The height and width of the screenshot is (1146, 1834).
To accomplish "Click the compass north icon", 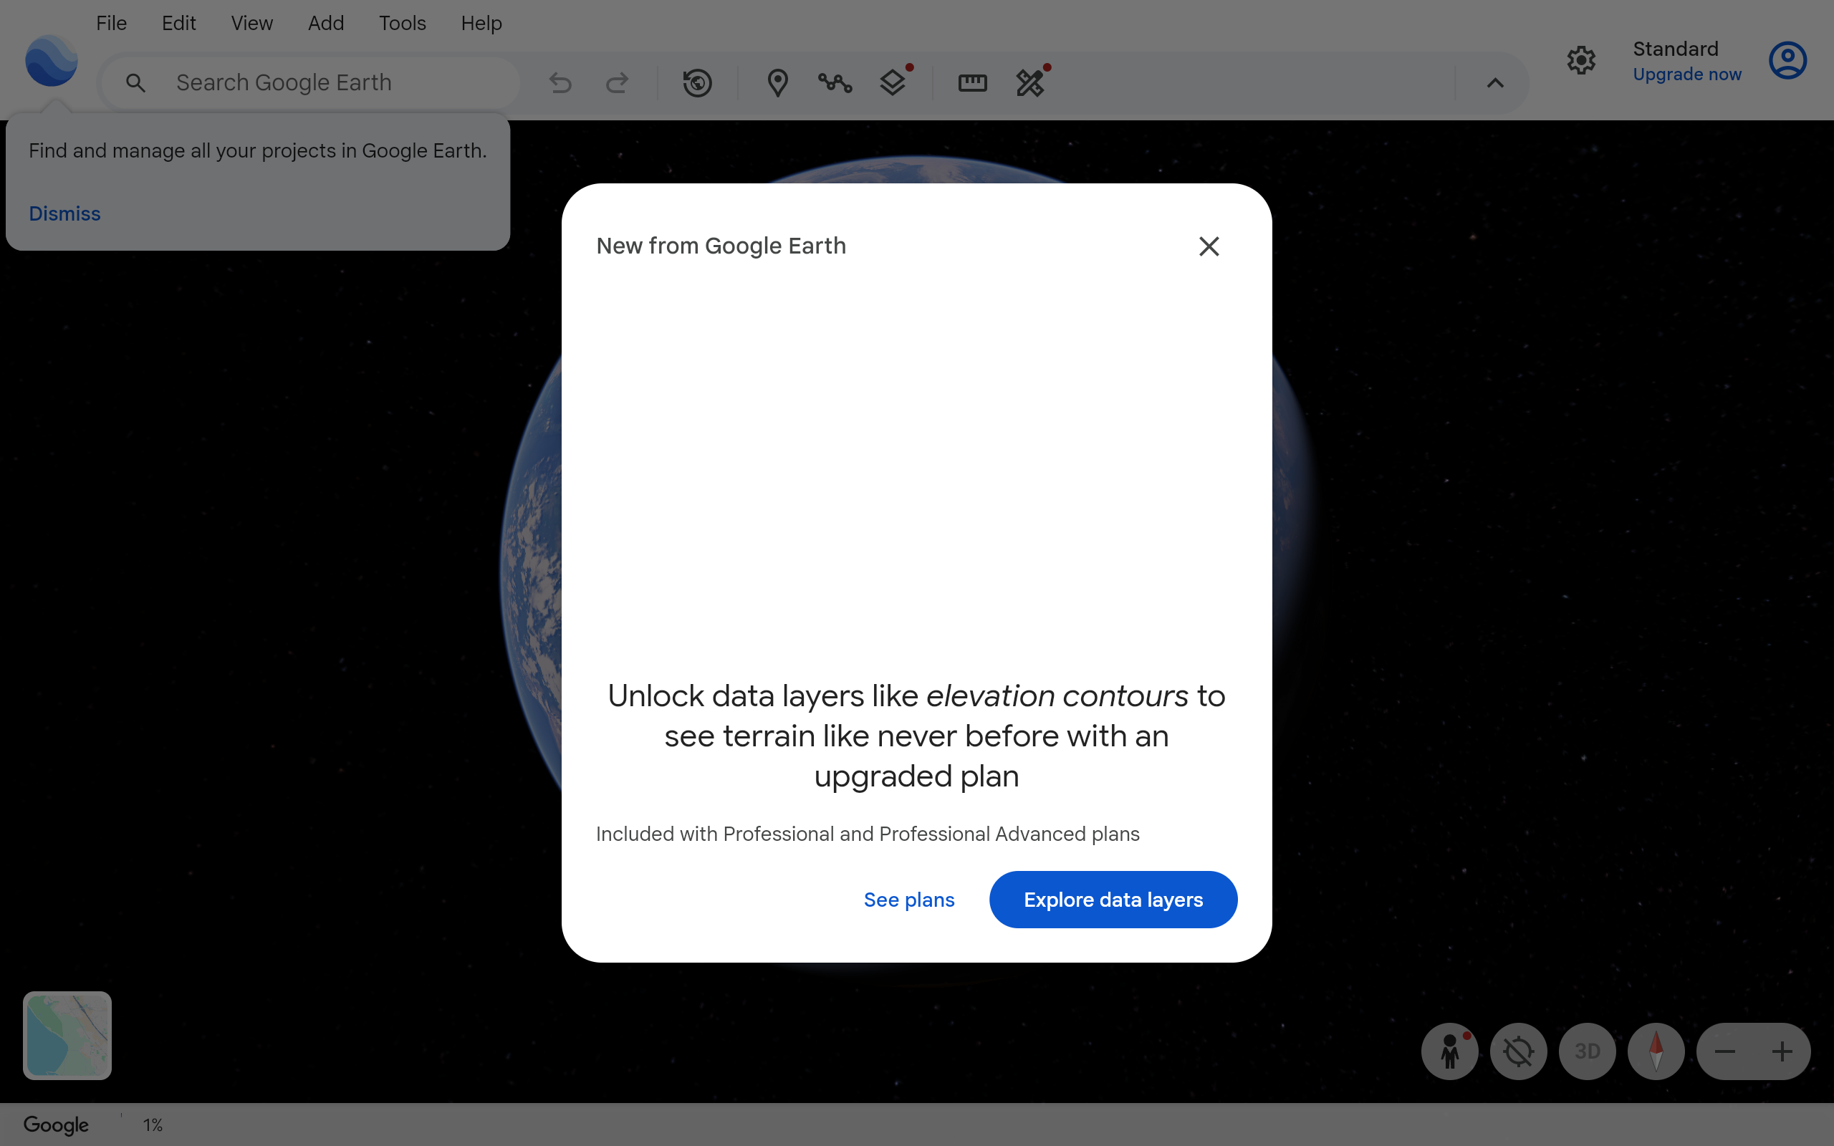I will click(x=1656, y=1051).
